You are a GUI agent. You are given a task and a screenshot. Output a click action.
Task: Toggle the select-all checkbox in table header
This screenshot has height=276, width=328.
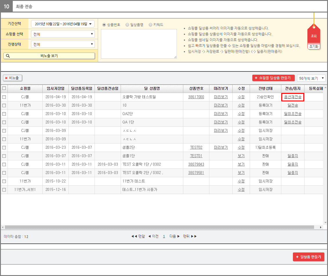(x=4, y=88)
